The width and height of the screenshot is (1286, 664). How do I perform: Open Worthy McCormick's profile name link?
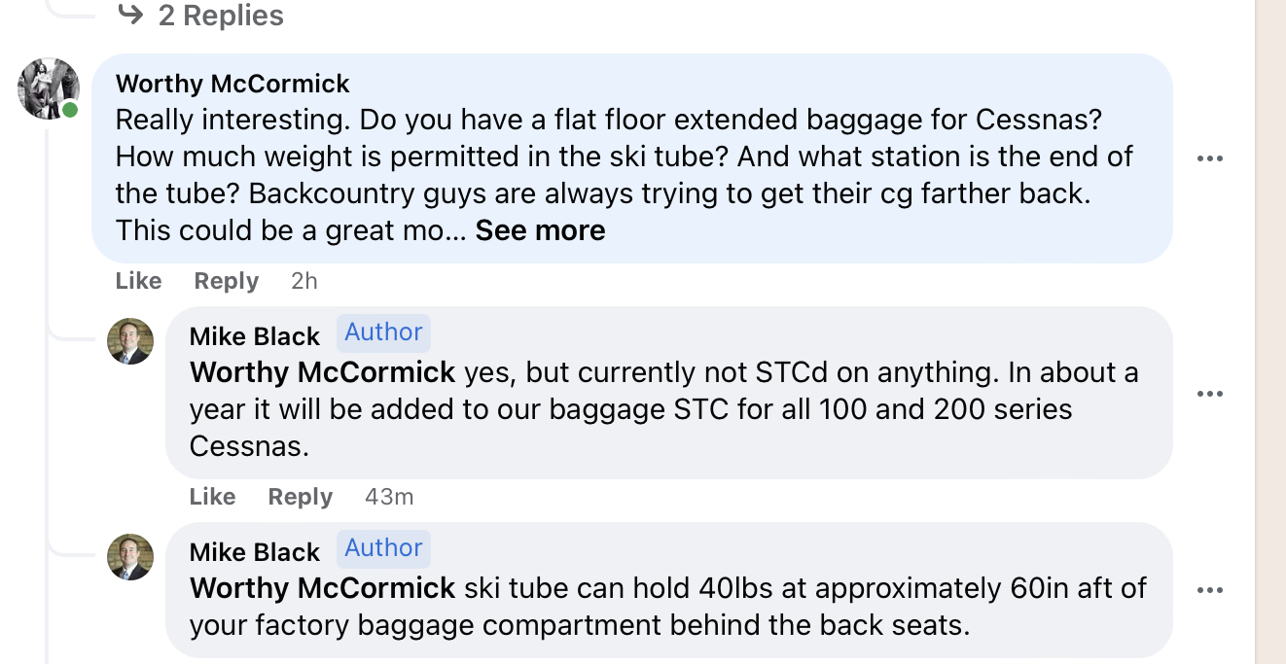(232, 84)
